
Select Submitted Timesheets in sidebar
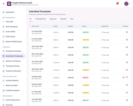13,56
